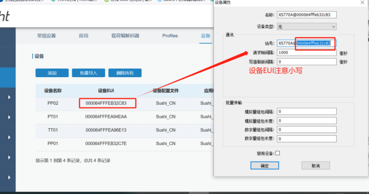
Task: Click into the 模拟量组包长度 input field
Action: (306, 120)
